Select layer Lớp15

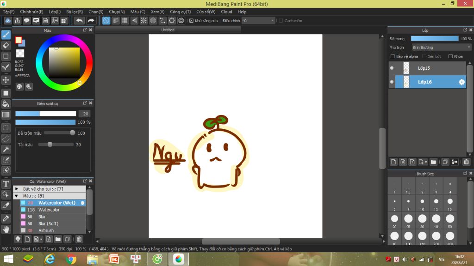point(427,68)
